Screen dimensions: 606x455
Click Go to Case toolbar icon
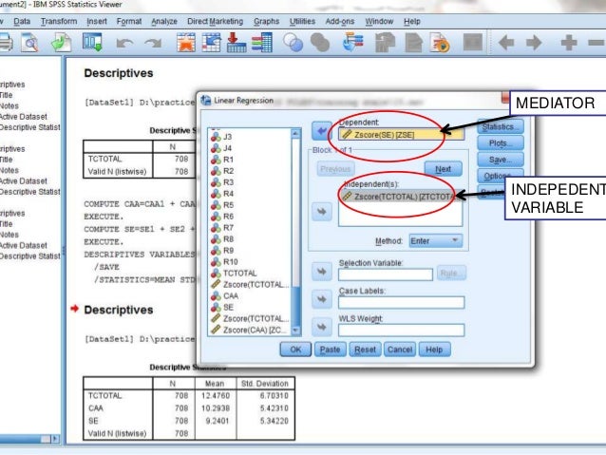point(211,42)
